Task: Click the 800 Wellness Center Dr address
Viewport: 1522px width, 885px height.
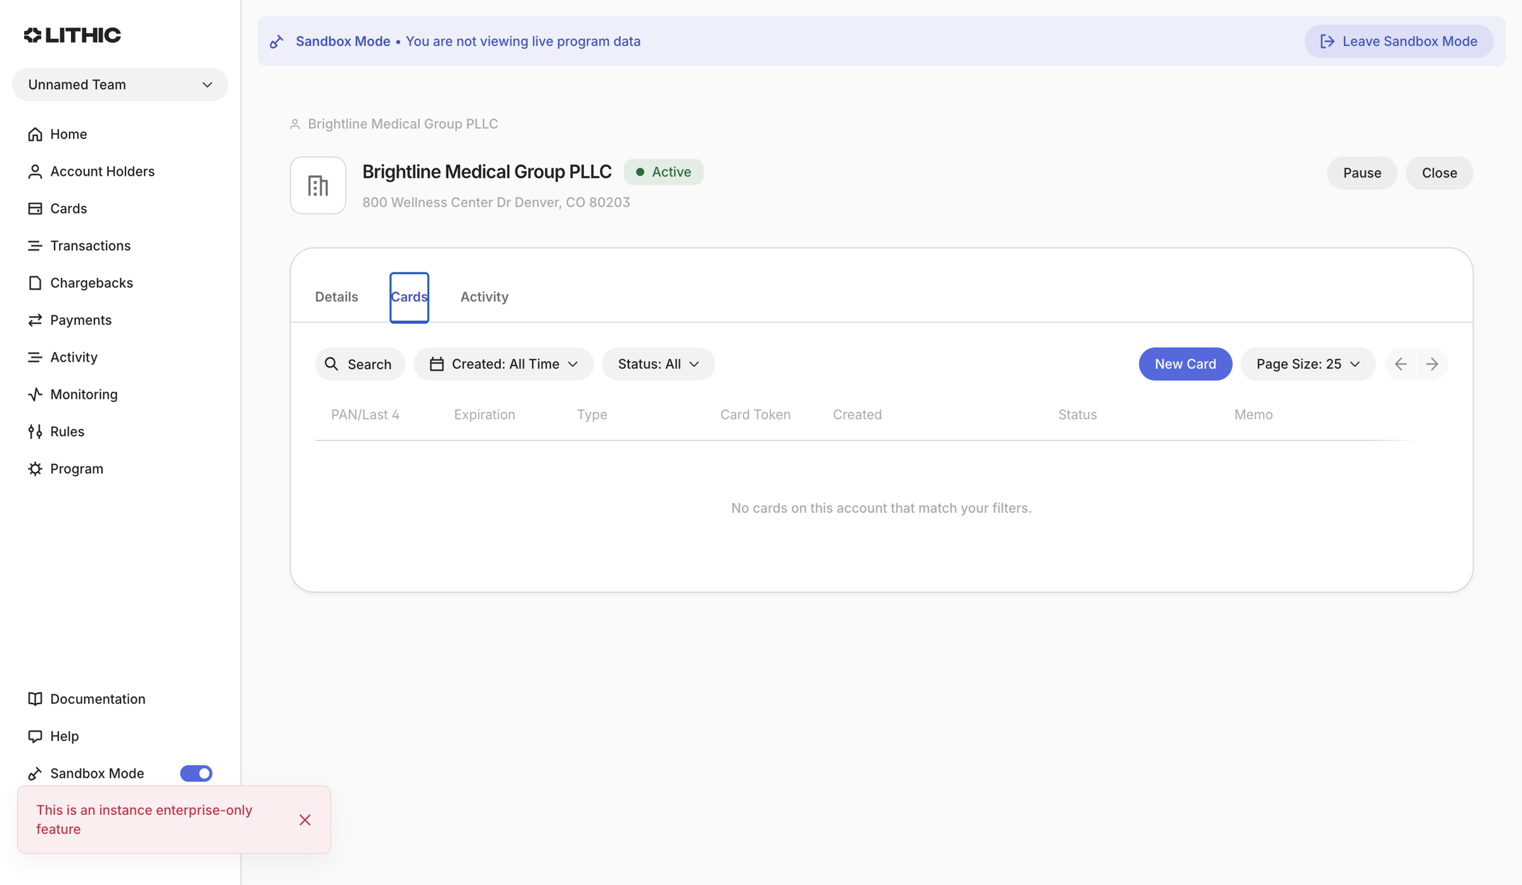Action: (x=495, y=202)
